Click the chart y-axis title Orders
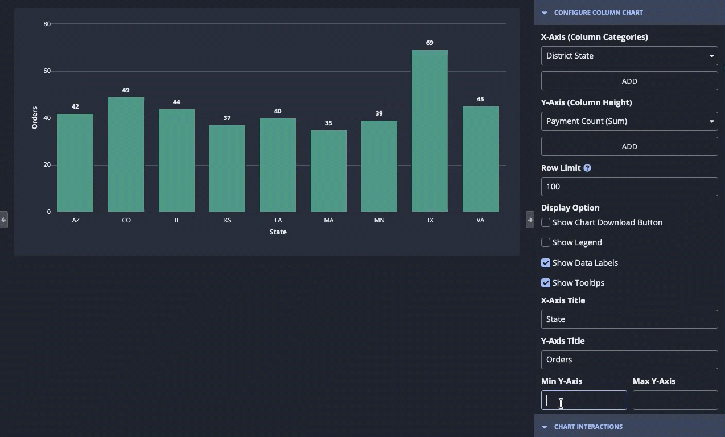Image resolution: width=725 pixels, height=437 pixels. [35, 118]
